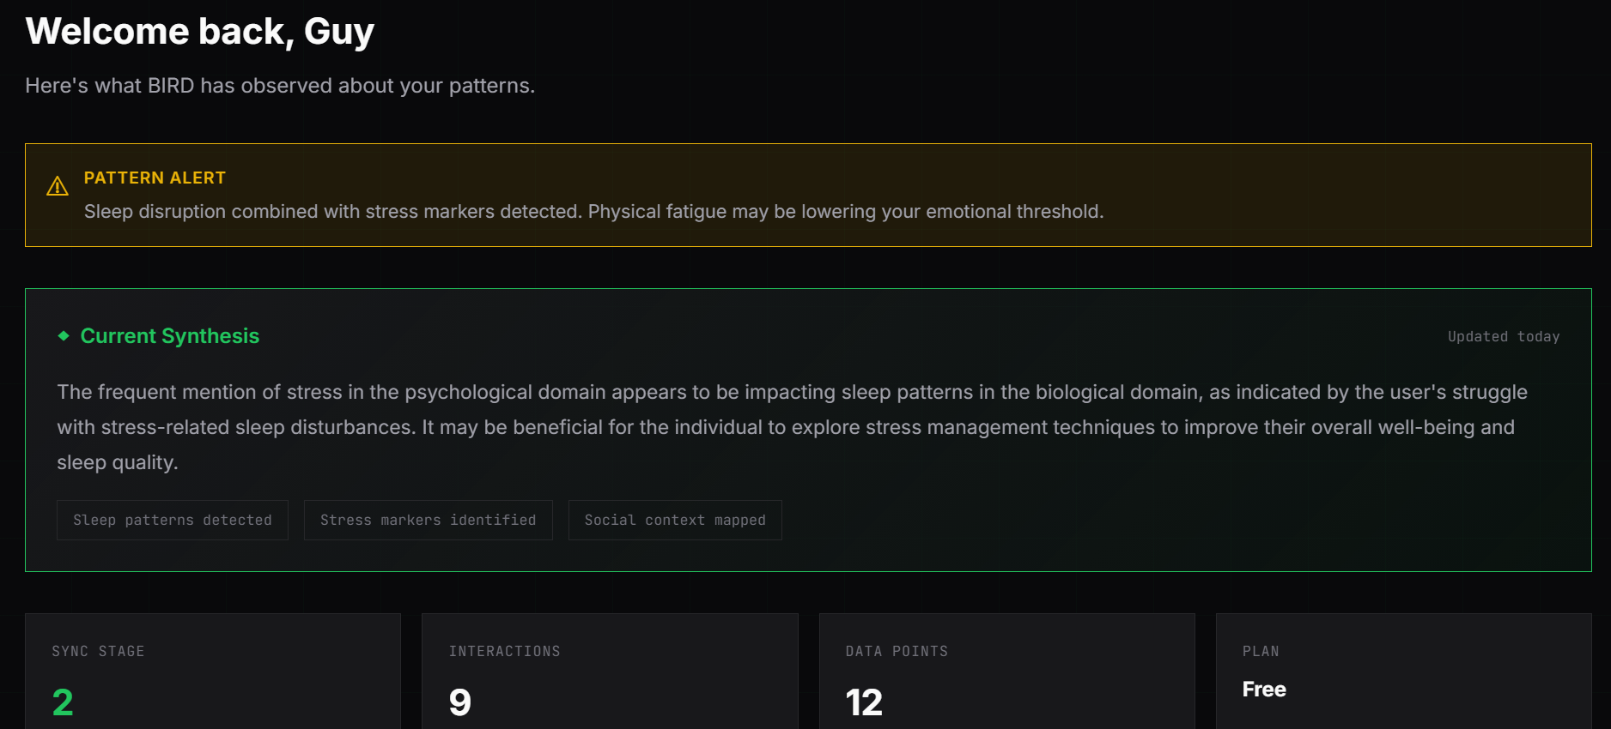Select the 'Stress markers identified' tag
Screen dimensions: 1611x729
429,520
